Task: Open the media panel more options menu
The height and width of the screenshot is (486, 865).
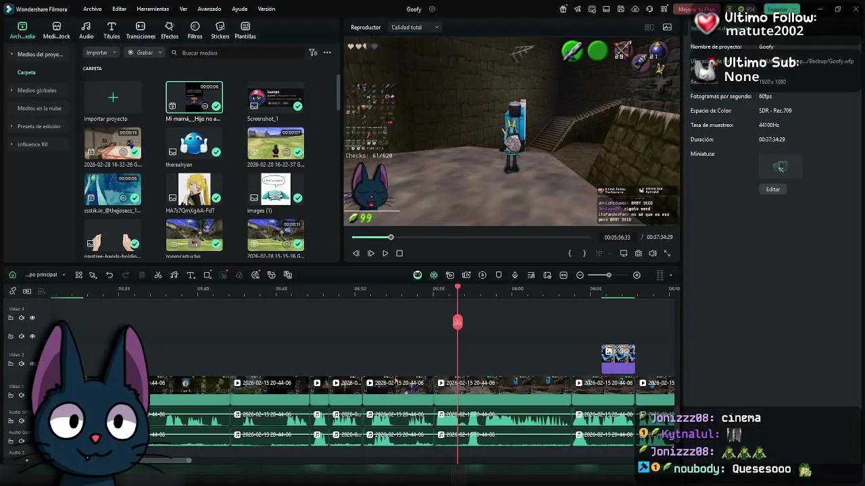Action: click(x=327, y=53)
